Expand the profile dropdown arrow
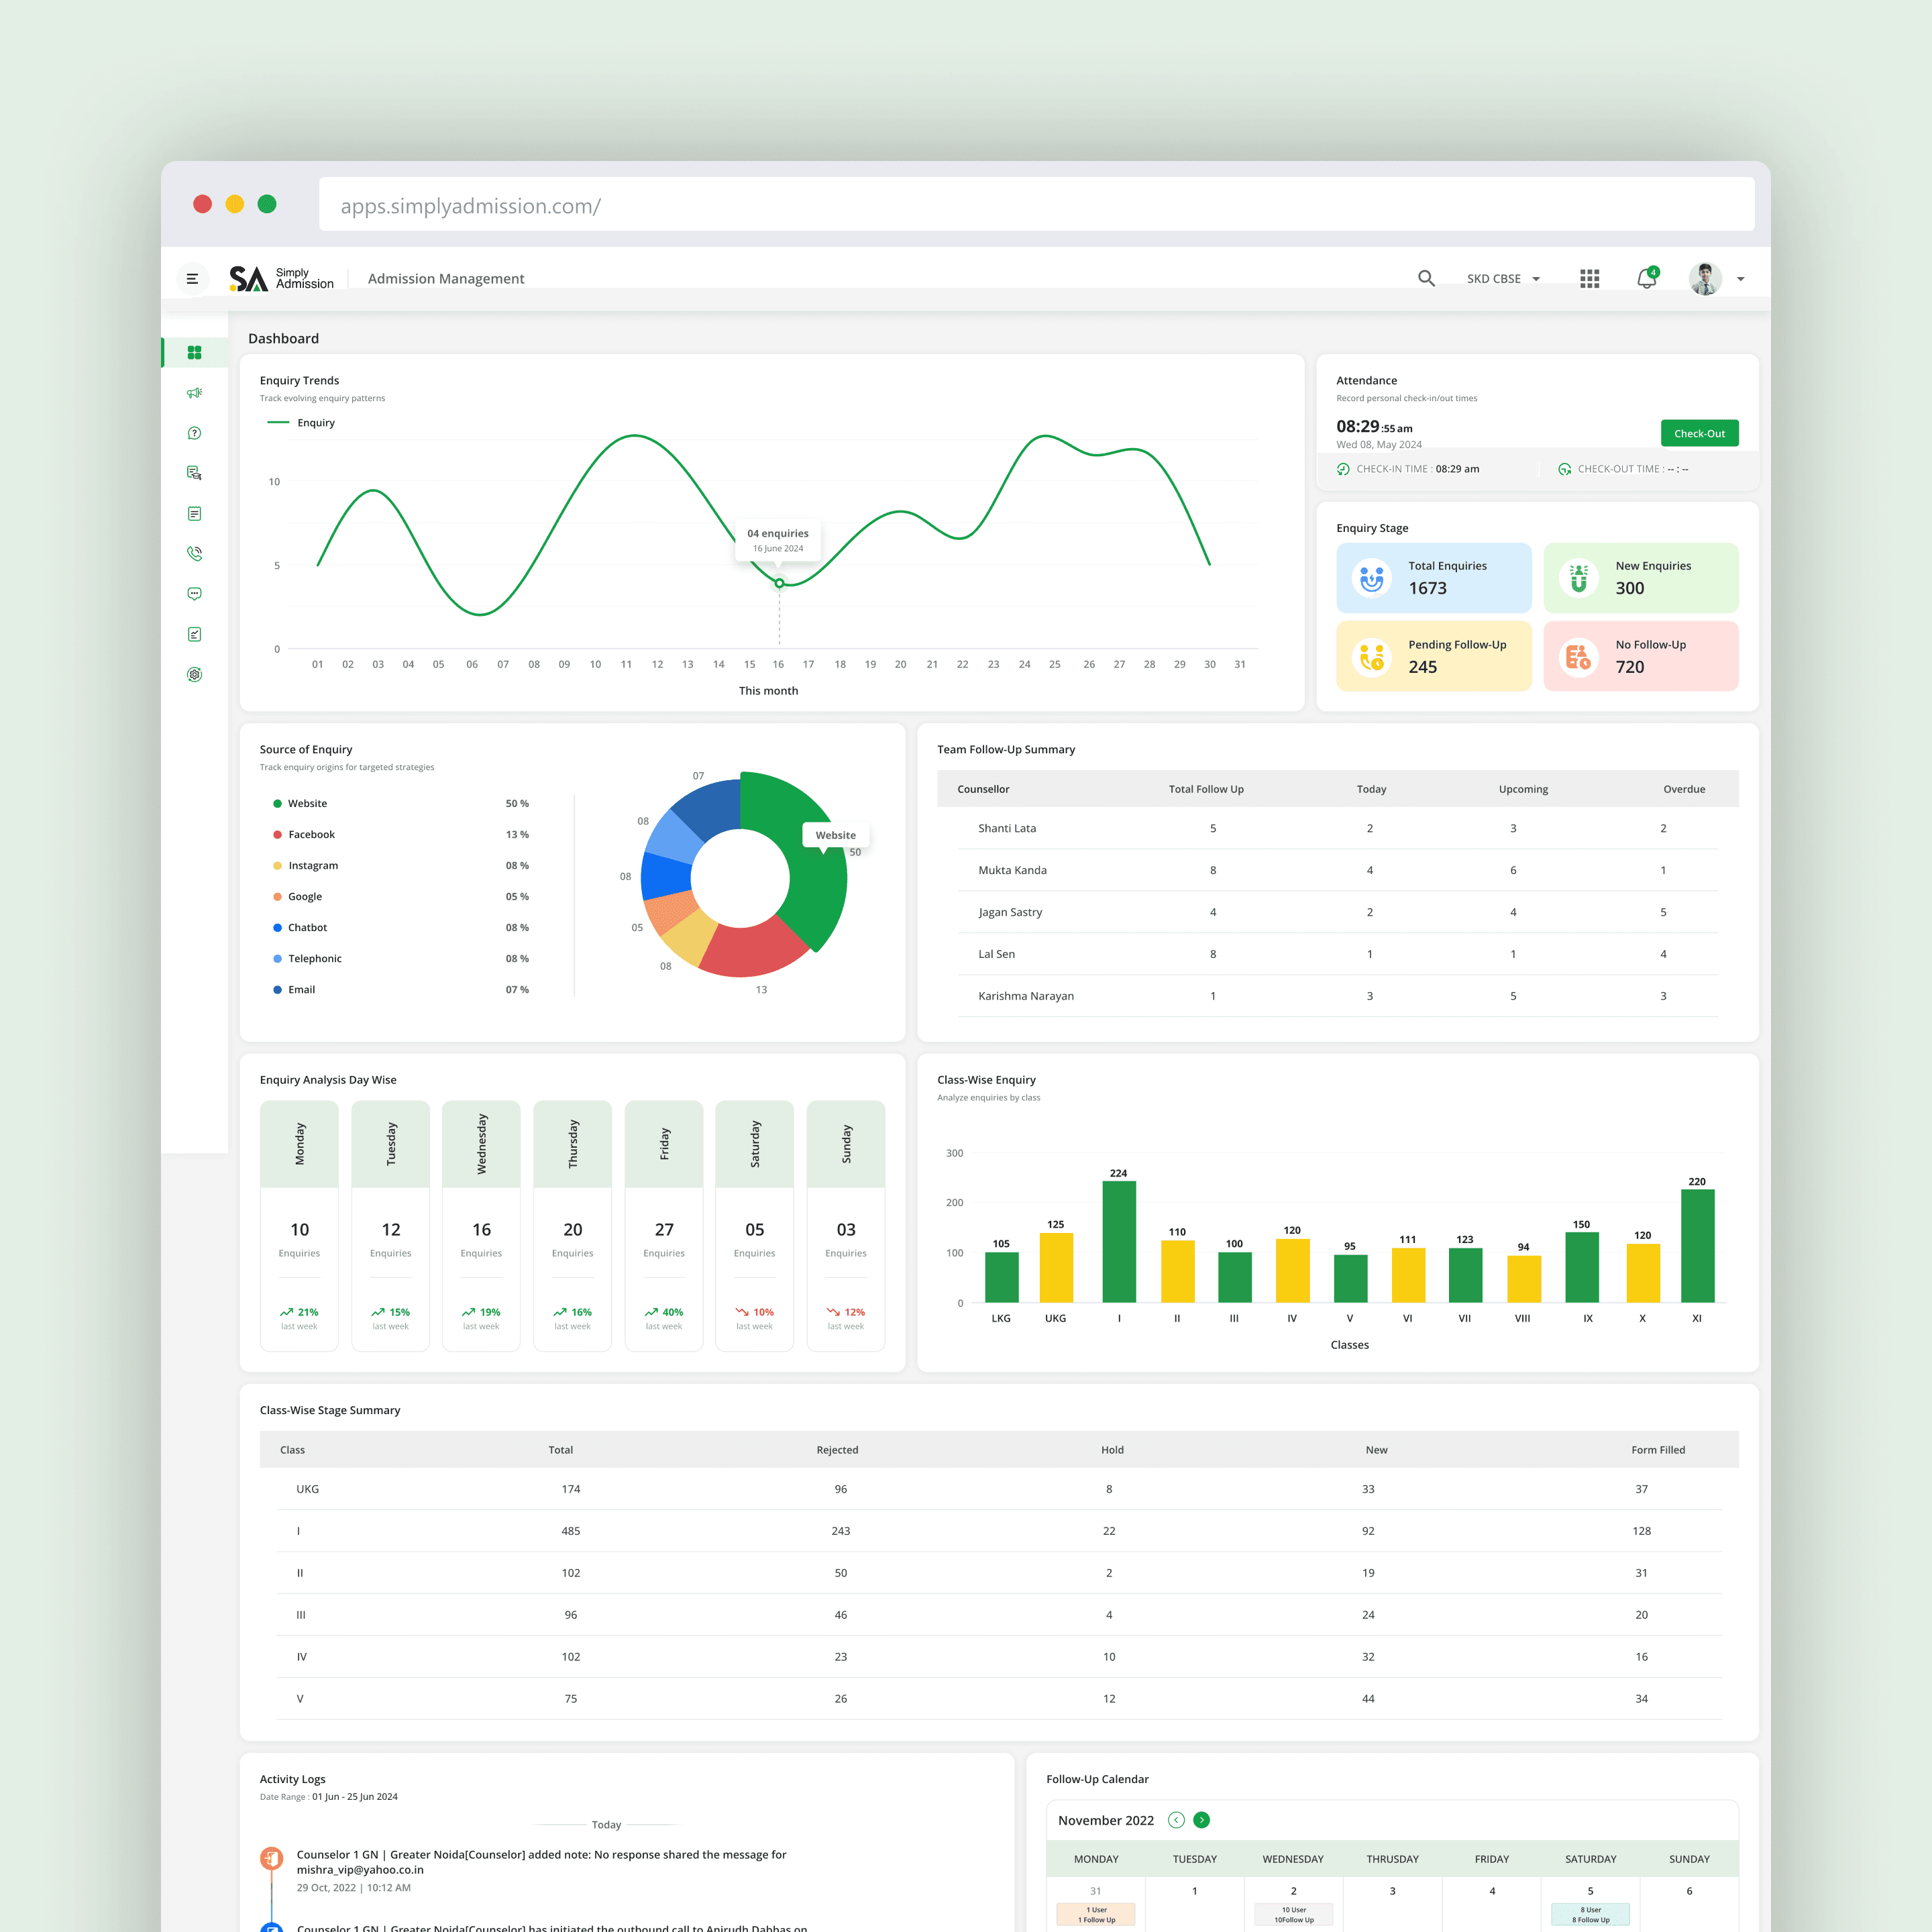Screen dimensions: 1932x1932 pyautogui.click(x=1741, y=279)
